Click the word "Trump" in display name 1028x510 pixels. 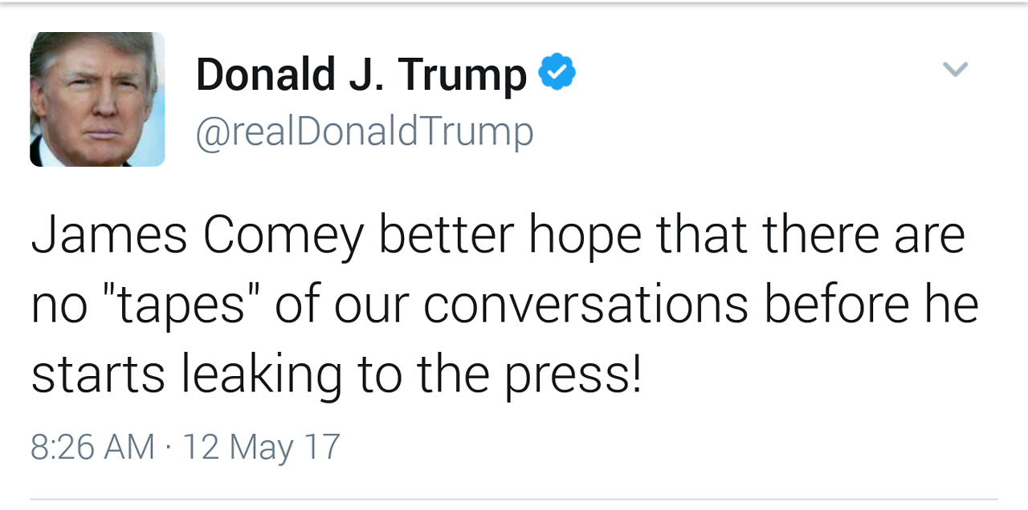click(x=462, y=76)
